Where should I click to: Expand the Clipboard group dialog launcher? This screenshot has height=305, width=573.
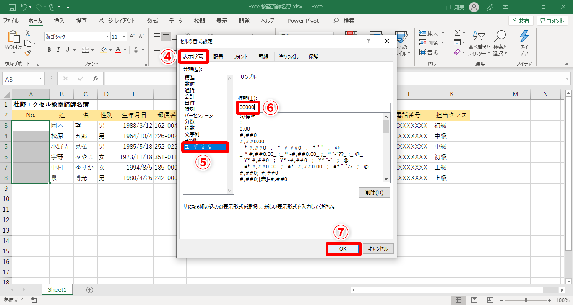tap(37, 64)
